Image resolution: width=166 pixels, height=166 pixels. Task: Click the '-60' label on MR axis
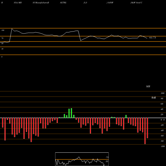(162, 136)
